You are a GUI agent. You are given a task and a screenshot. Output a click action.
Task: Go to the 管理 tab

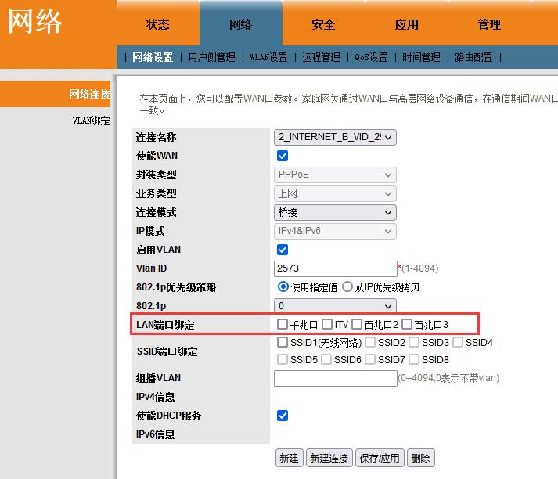click(x=489, y=24)
